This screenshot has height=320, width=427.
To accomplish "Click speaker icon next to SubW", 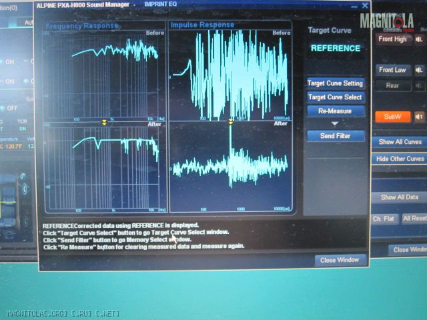I will tap(419, 117).
